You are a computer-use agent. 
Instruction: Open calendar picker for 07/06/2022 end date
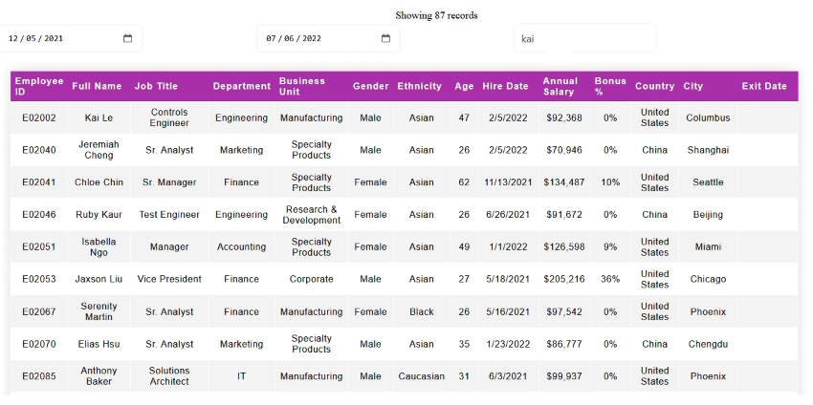coord(385,38)
